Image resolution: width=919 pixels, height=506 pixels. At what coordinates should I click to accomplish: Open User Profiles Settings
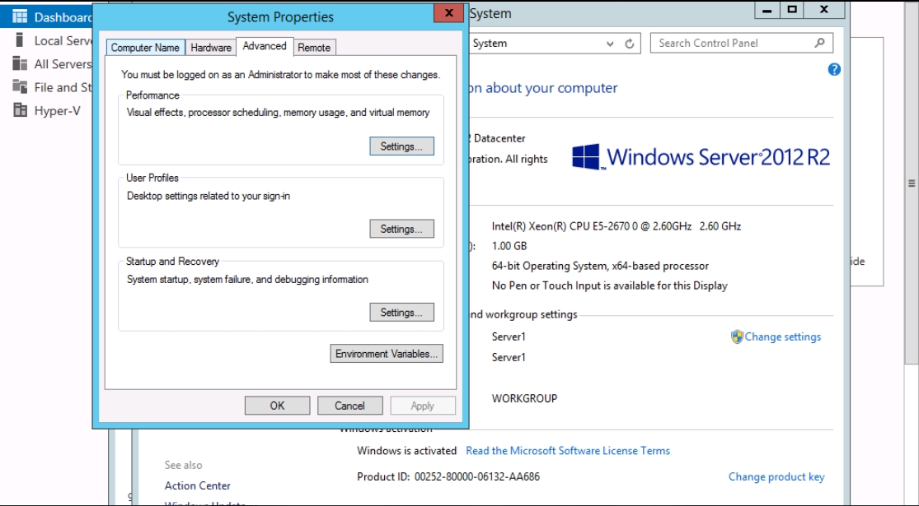pyautogui.click(x=401, y=230)
